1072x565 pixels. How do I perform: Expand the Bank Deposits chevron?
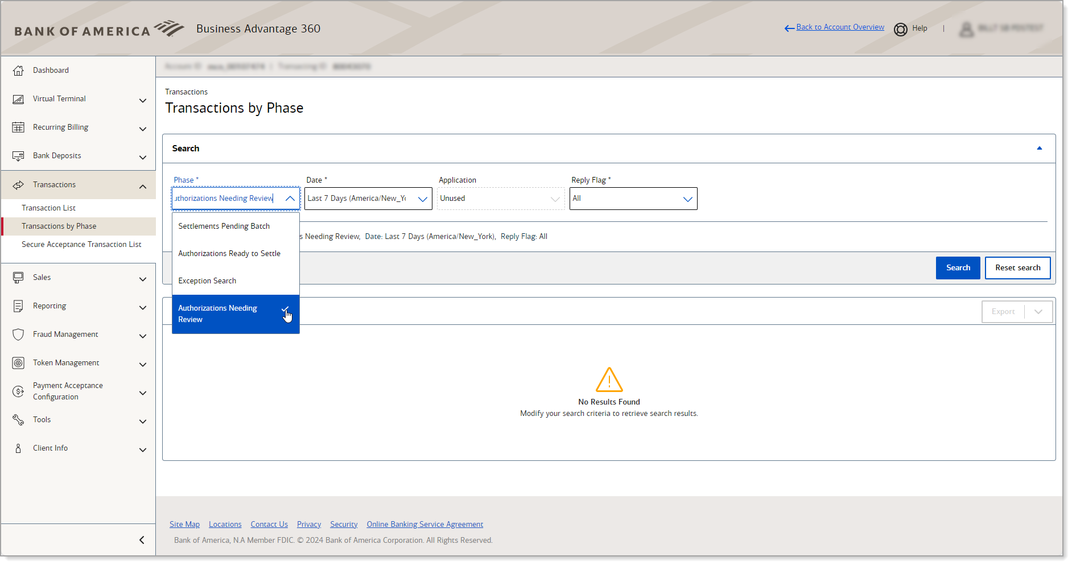[143, 157]
